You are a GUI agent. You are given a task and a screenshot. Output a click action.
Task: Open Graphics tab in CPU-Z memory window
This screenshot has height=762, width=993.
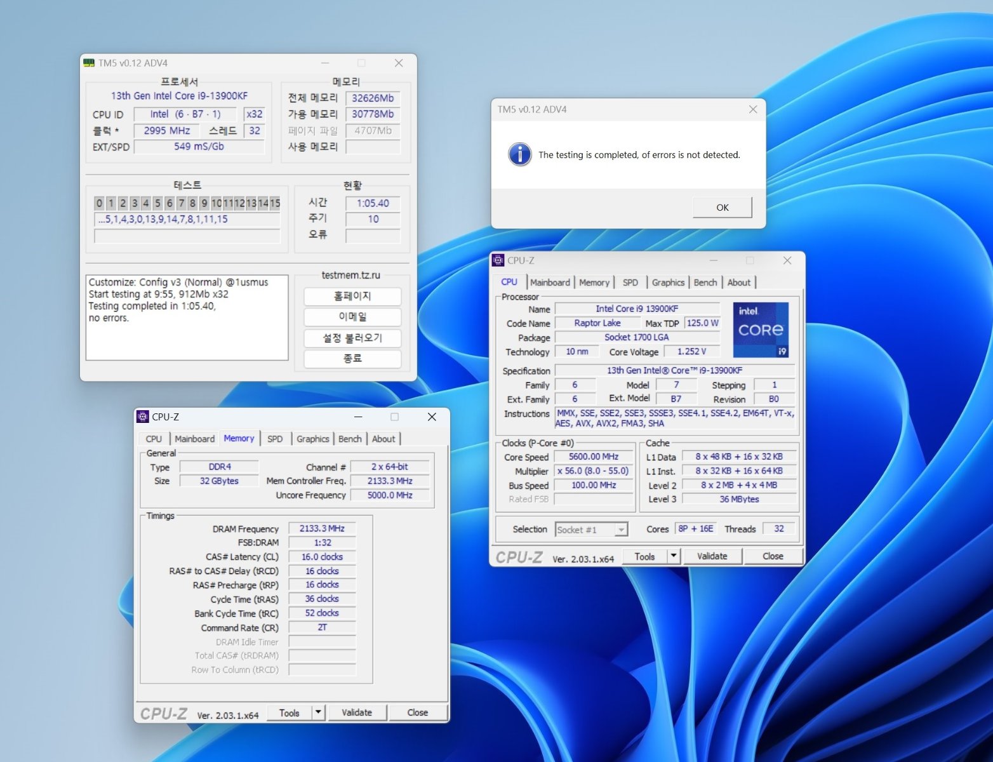313,439
